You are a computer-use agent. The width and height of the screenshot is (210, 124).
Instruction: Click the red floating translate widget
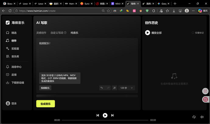pos(205,99)
